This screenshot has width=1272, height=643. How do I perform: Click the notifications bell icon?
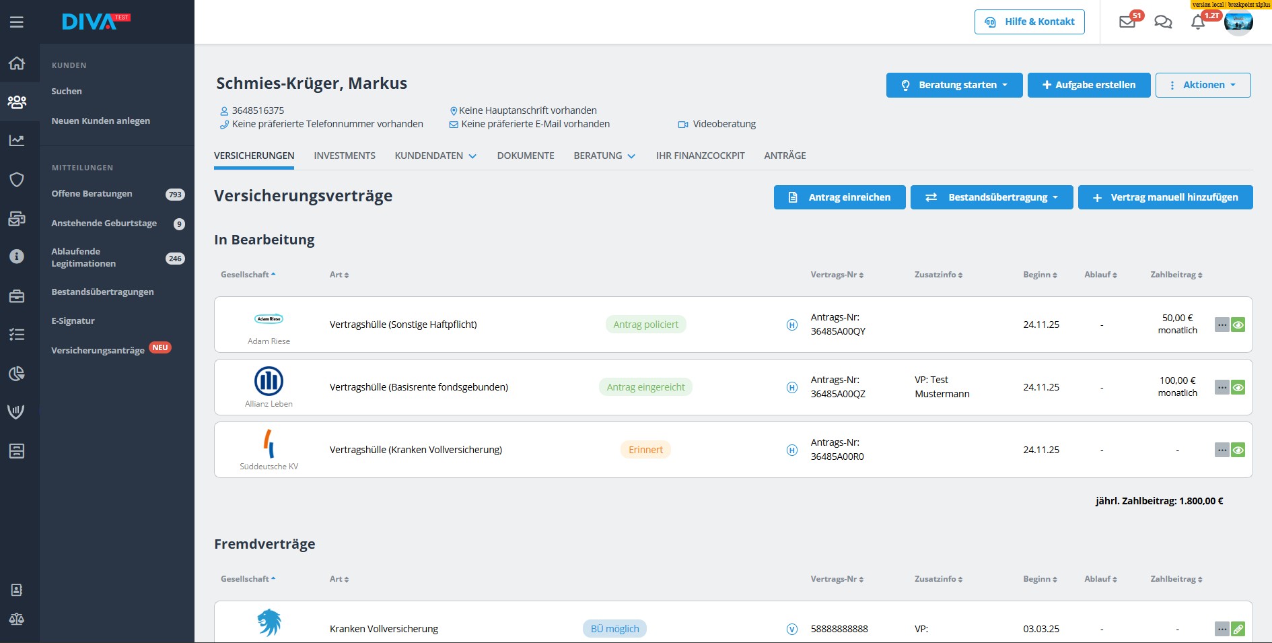(1198, 22)
